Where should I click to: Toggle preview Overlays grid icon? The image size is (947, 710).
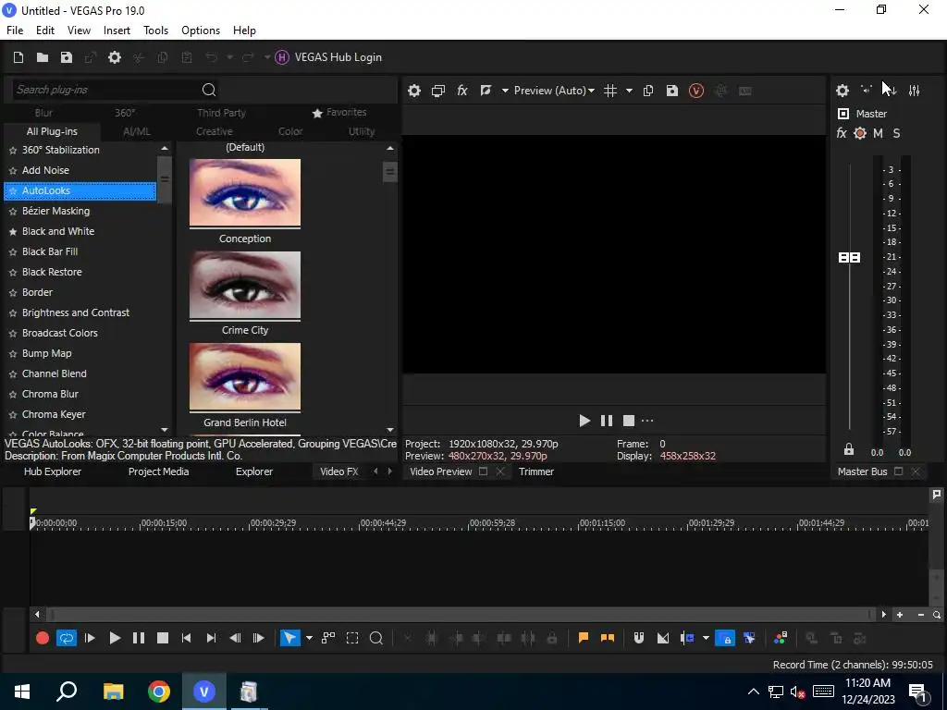click(610, 91)
